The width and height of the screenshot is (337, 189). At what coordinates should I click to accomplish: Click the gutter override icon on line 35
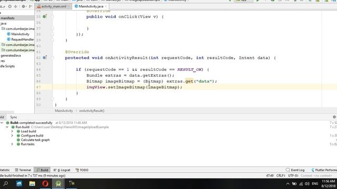coord(44,16)
